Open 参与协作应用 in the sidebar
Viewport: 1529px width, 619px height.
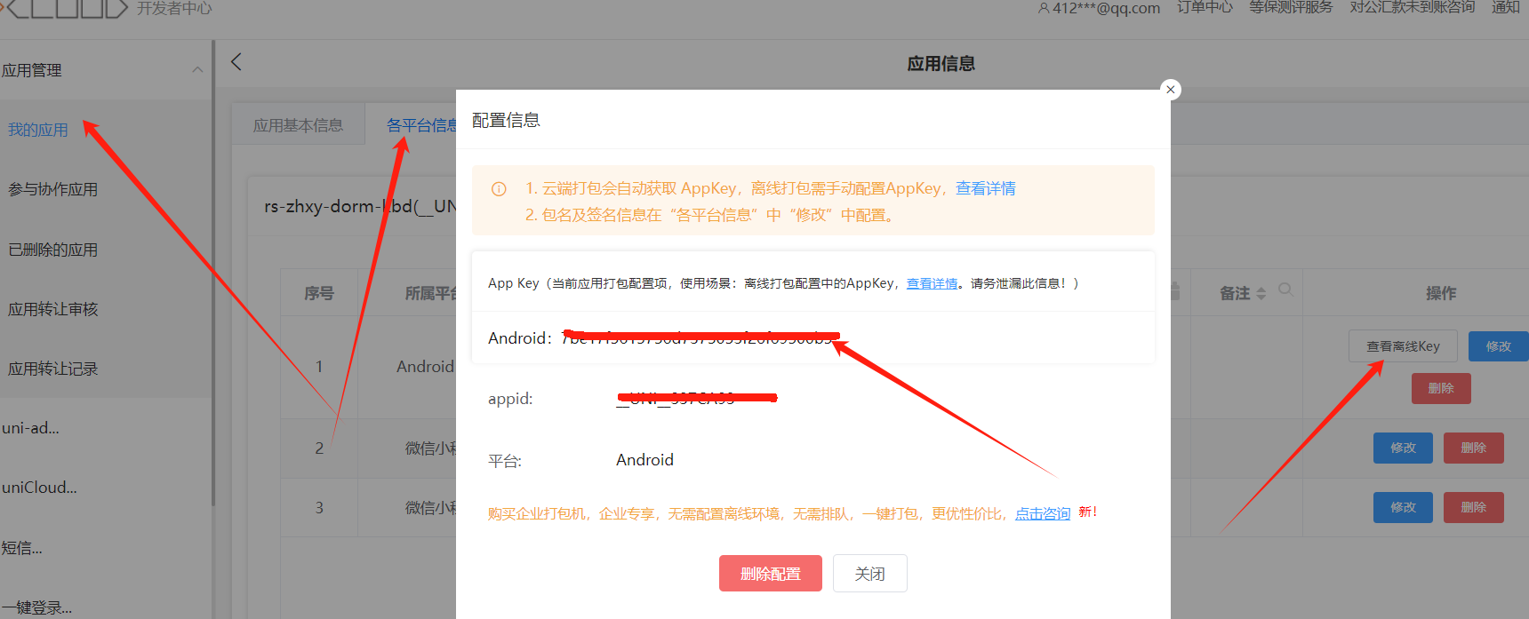click(53, 189)
